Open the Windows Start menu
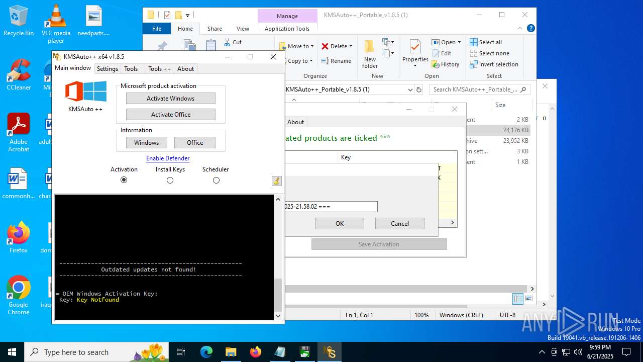The height and width of the screenshot is (362, 643). pyautogui.click(x=12, y=352)
